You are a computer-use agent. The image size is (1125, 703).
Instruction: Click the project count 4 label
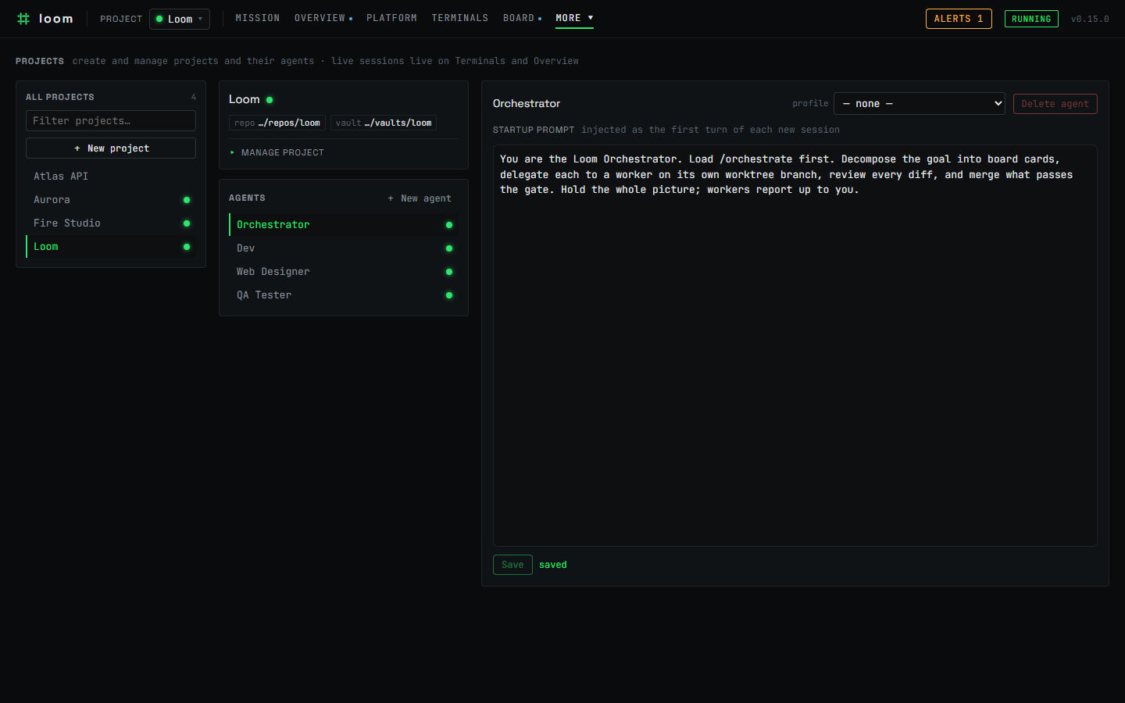pyautogui.click(x=194, y=97)
